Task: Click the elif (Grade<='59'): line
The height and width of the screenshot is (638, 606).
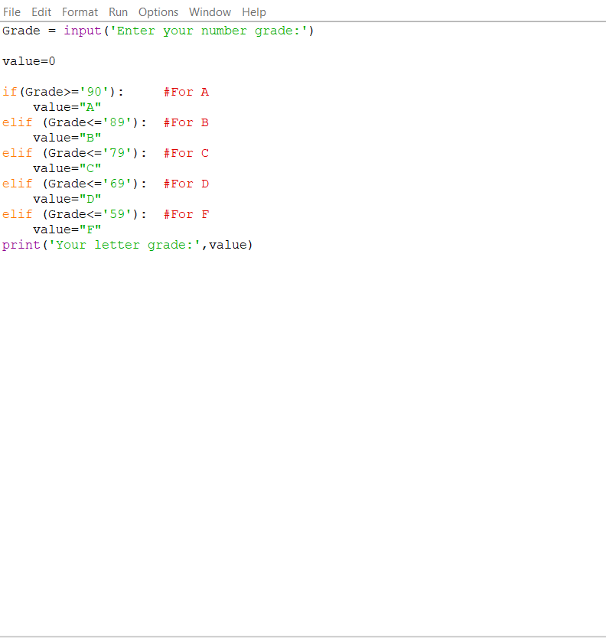Action: click(74, 214)
